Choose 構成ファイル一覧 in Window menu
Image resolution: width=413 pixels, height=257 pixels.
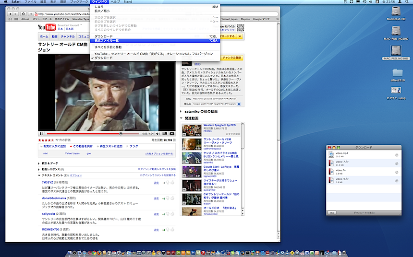click(x=155, y=40)
